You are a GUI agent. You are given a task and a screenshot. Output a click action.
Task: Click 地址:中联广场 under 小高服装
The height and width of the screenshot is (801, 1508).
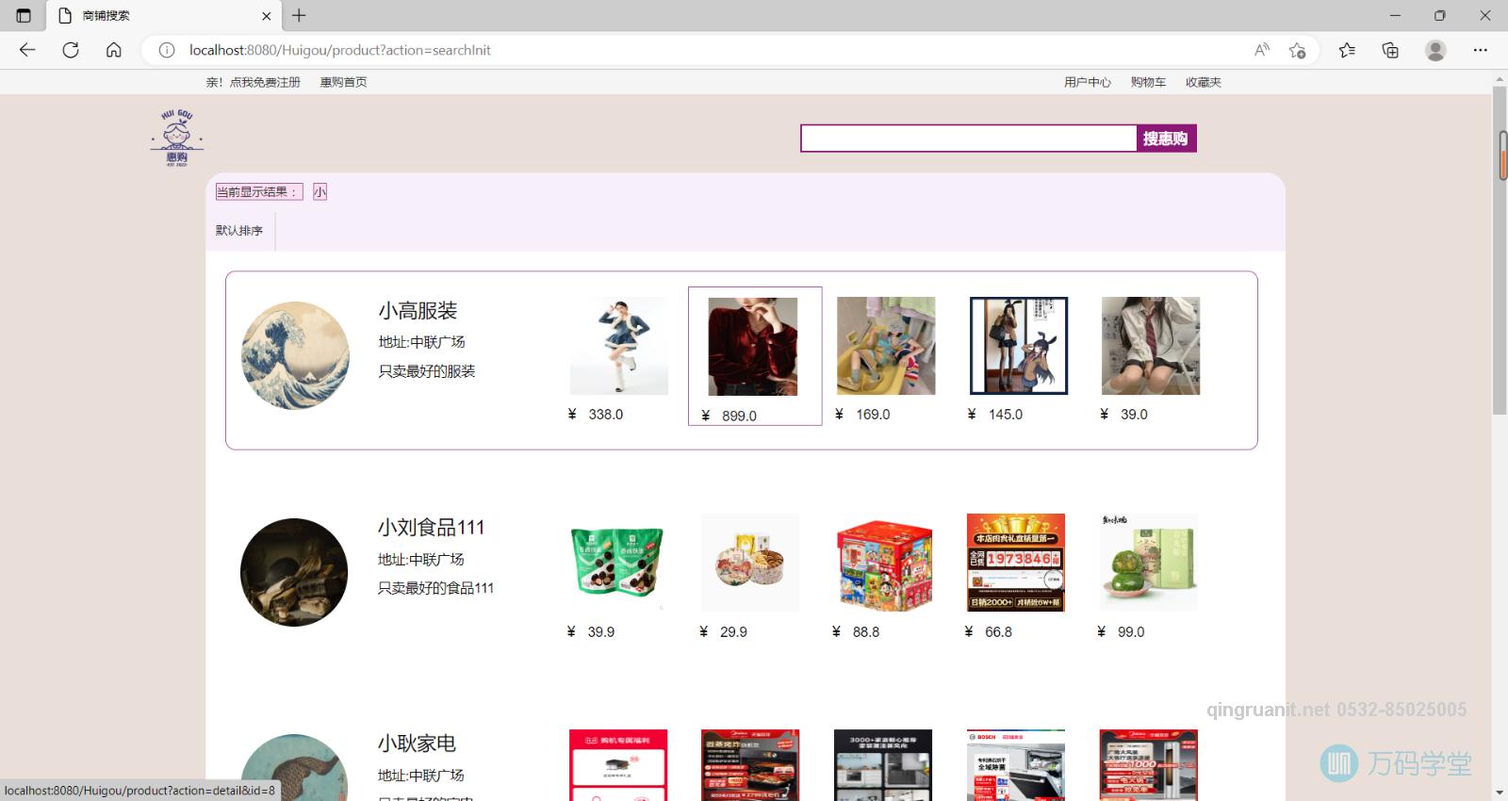click(x=421, y=342)
